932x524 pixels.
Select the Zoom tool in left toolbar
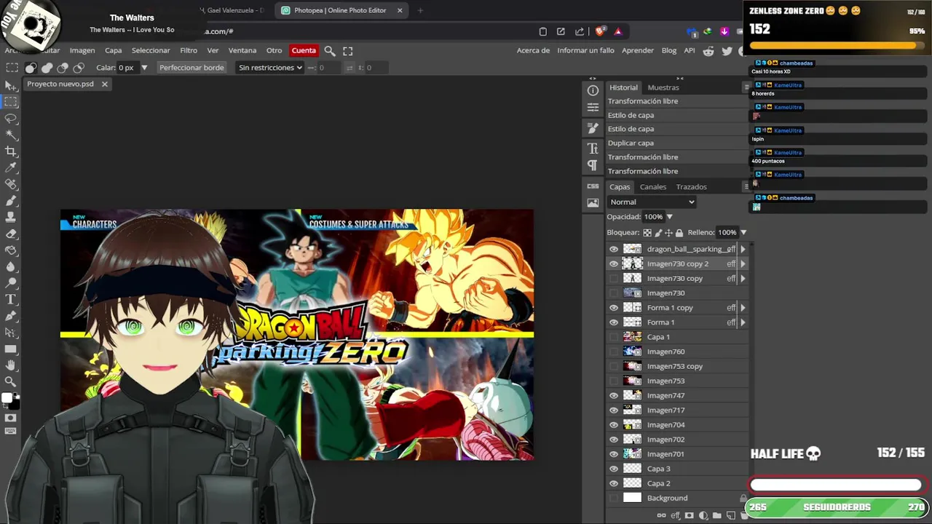[x=11, y=381]
